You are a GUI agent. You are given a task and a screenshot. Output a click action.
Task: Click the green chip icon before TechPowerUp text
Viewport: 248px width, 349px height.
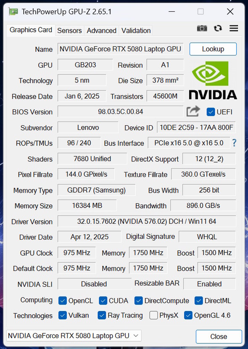pos(14,12)
